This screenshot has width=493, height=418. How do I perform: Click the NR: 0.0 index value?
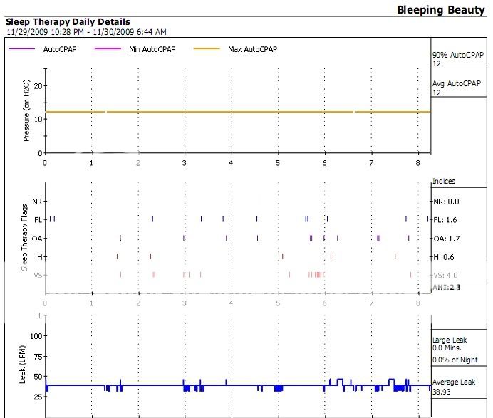(445, 202)
